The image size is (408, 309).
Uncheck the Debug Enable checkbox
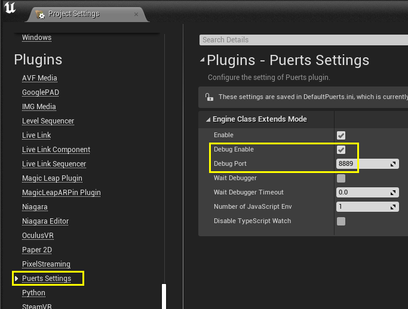pos(341,150)
